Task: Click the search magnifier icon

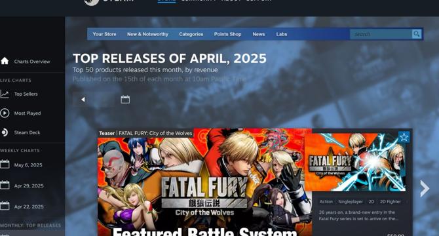Action: click(416, 34)
